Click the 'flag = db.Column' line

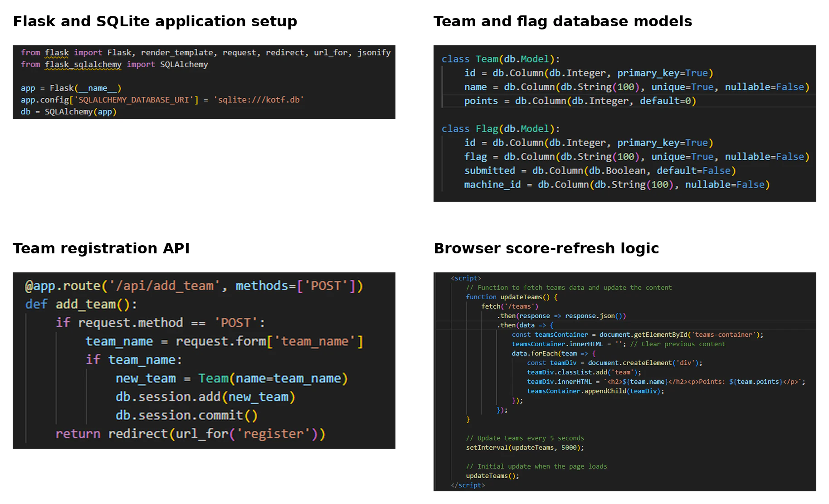click(x=637, y=157)
